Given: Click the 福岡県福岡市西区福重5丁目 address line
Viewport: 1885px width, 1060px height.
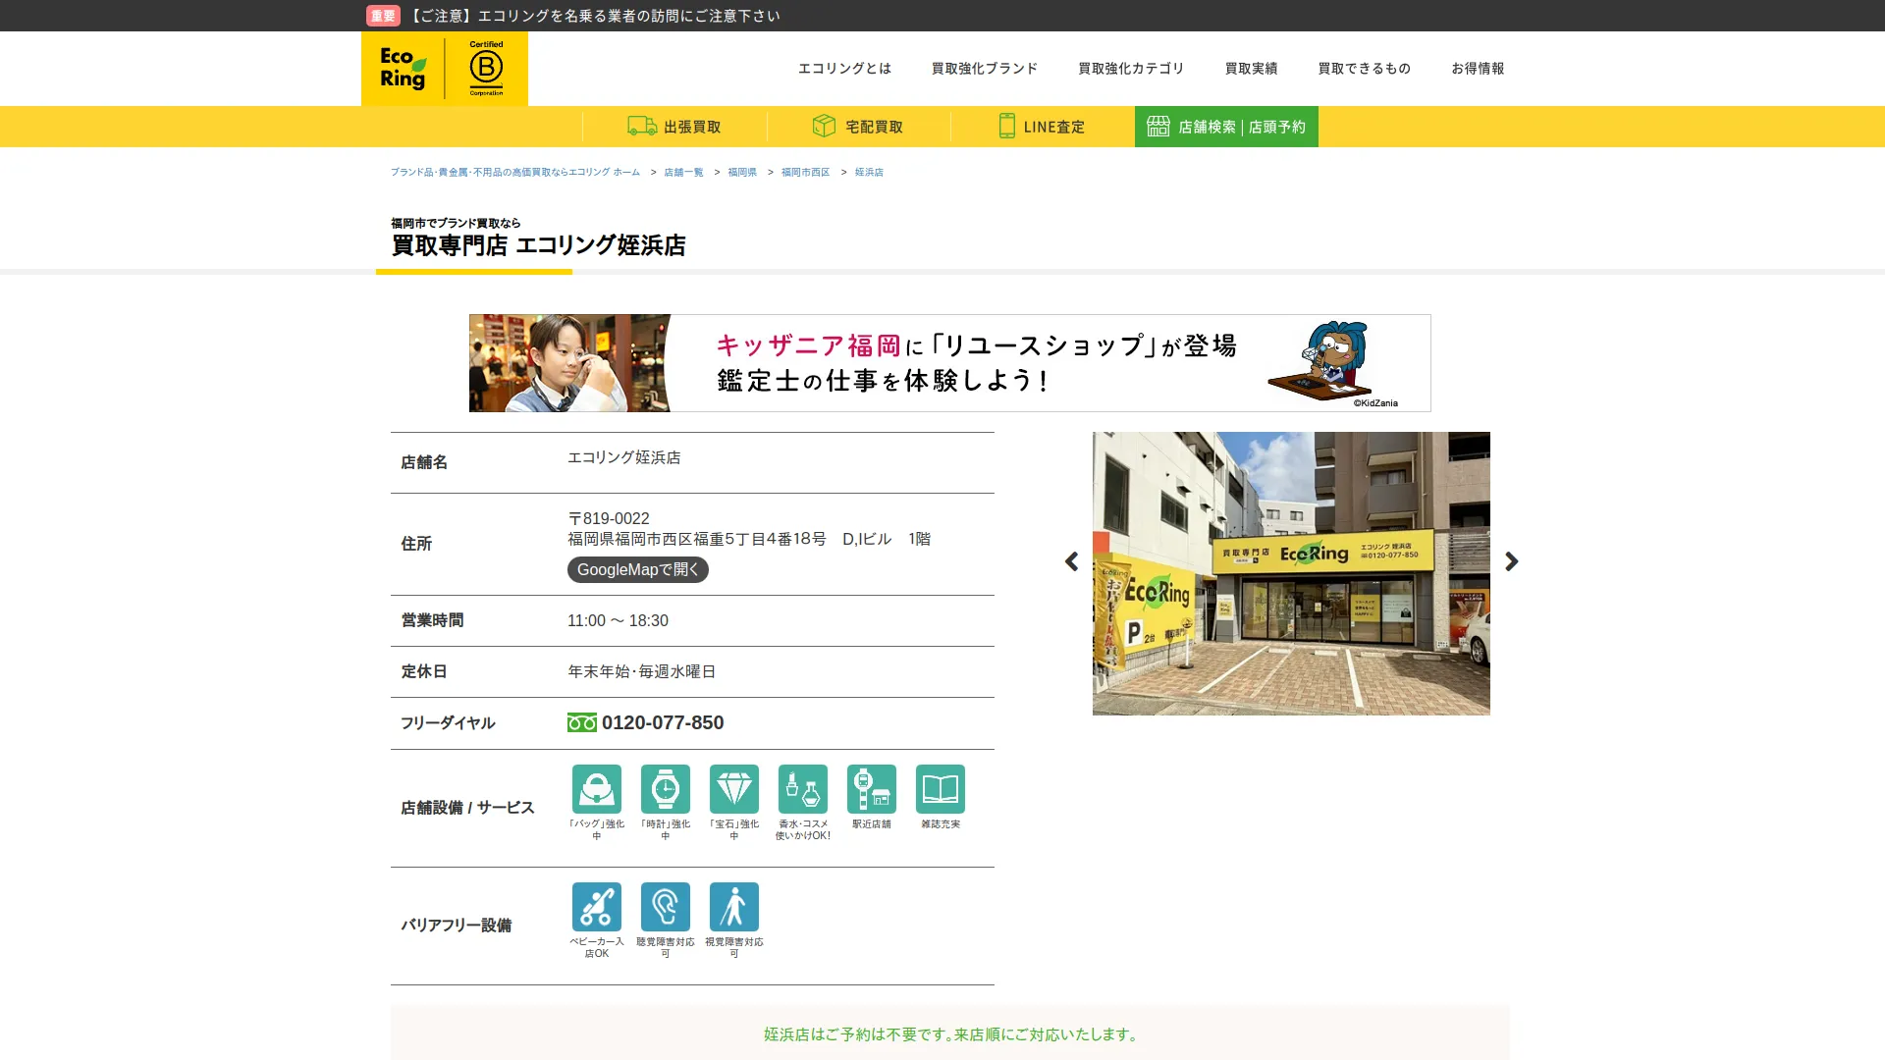Looking at the screenshot, I should pos(749,539).
